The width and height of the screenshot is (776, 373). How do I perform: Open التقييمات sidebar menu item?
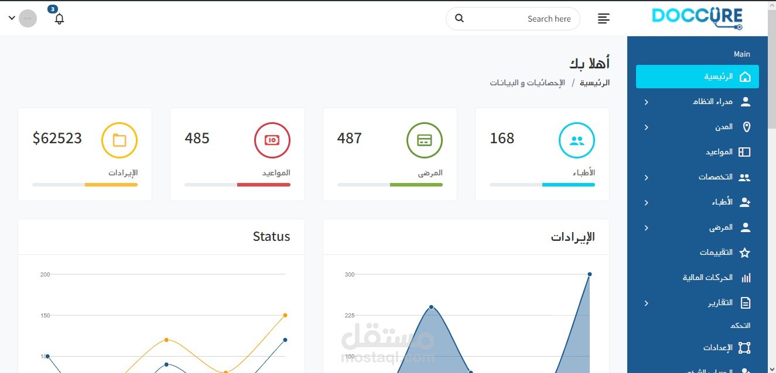pos(698,253)
